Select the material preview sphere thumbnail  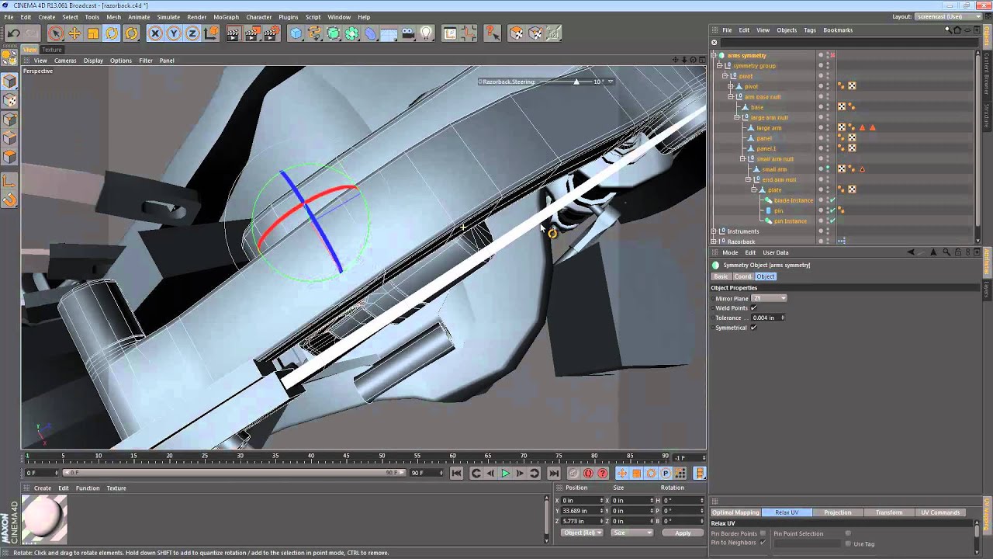pos(44,518)
